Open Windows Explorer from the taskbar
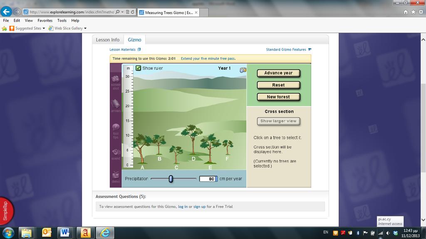The width and height of the screenshot is (426, 239). point(26,233)
